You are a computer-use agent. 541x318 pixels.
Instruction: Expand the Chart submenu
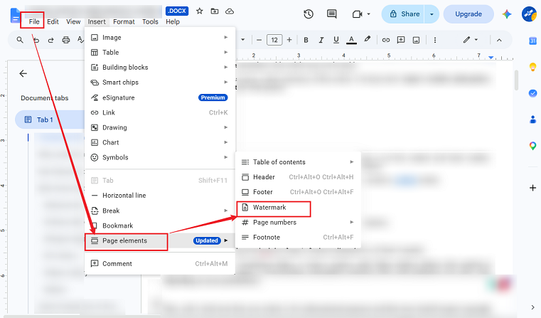point(160,142)
